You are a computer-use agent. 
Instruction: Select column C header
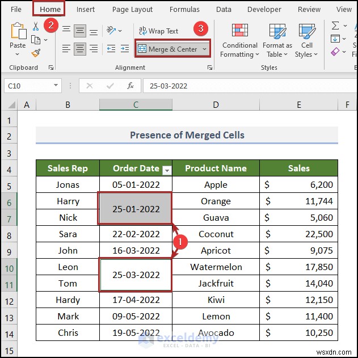[x=136, y=105]
